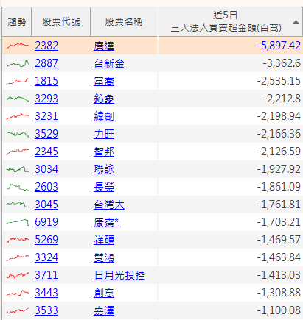
Task: View trend sparkline for 2382 廣達
Action: (18, 46)
